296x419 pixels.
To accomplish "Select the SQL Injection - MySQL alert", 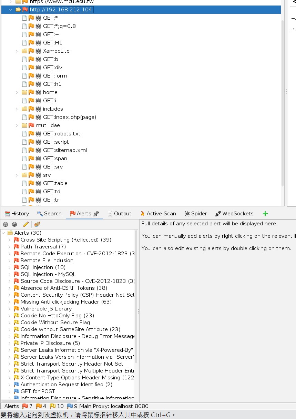I will click(48, 274).
